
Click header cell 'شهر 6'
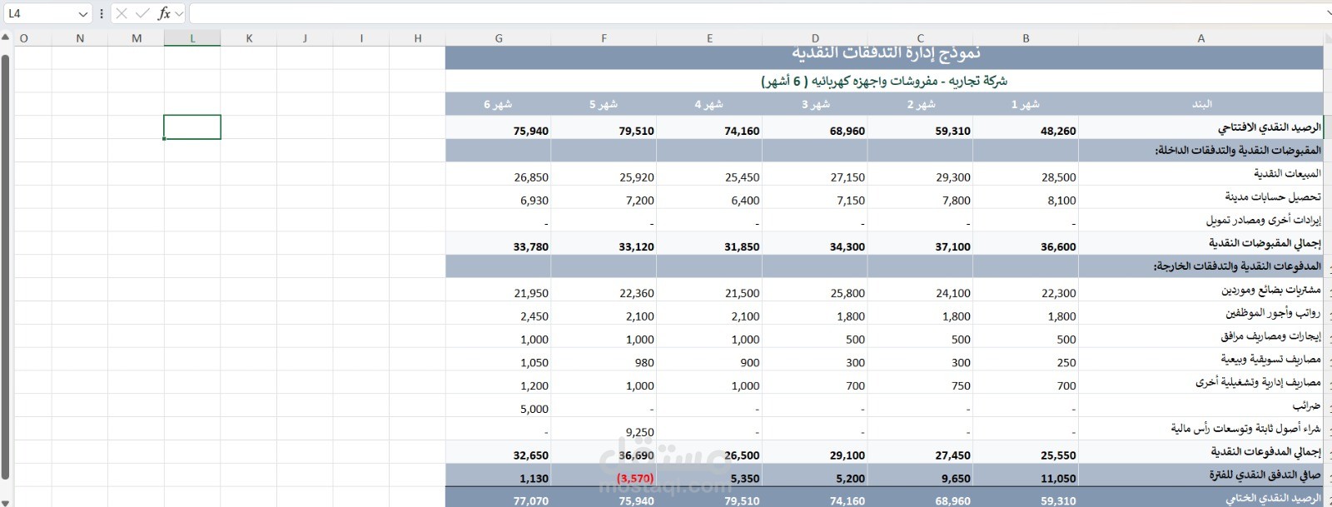tap(499, 104)
